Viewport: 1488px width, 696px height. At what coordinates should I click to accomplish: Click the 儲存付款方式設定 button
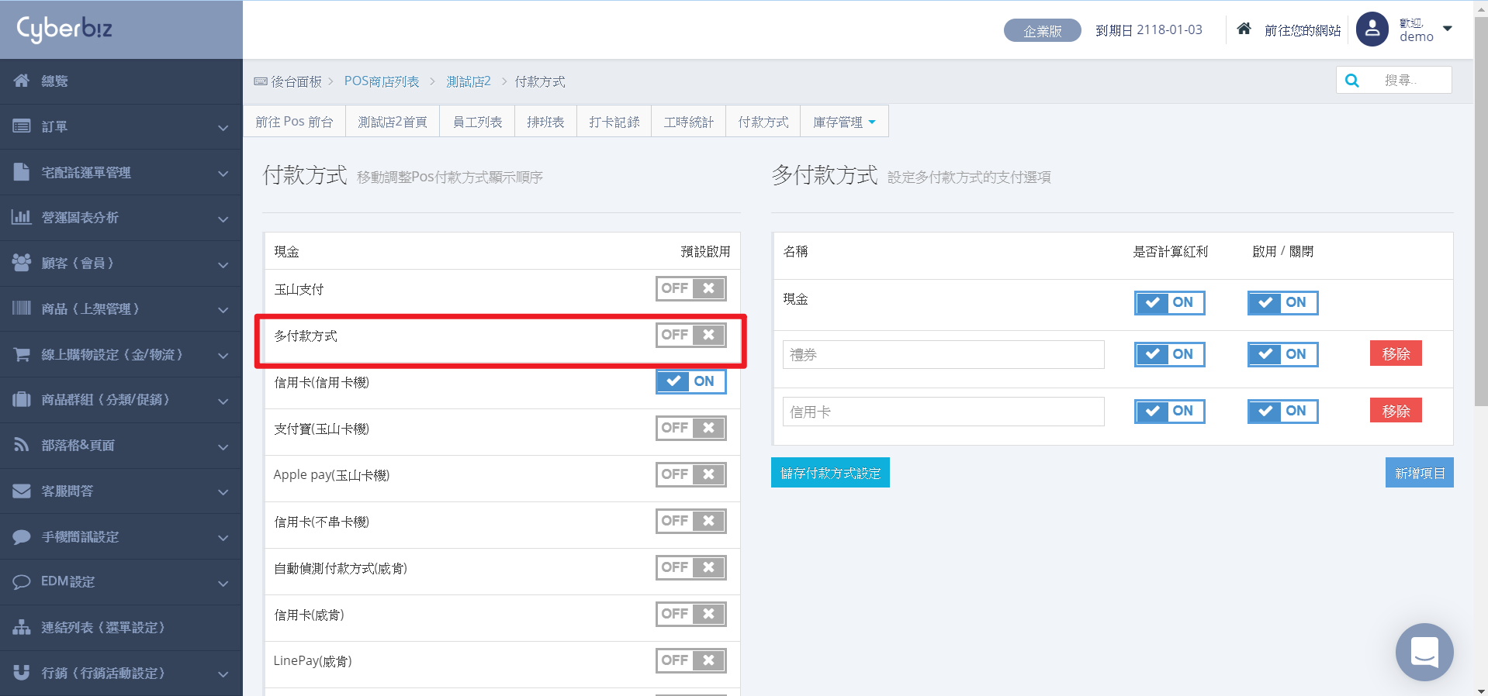(830, 473)
